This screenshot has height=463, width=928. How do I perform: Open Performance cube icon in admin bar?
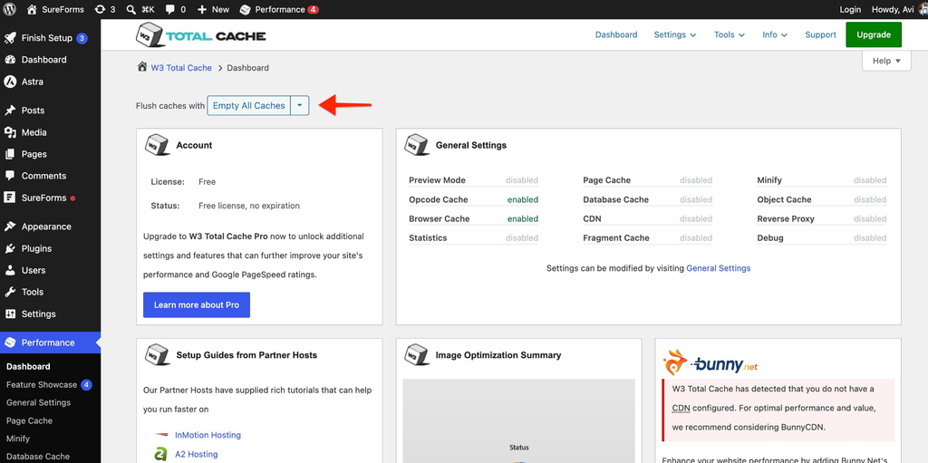245,9
